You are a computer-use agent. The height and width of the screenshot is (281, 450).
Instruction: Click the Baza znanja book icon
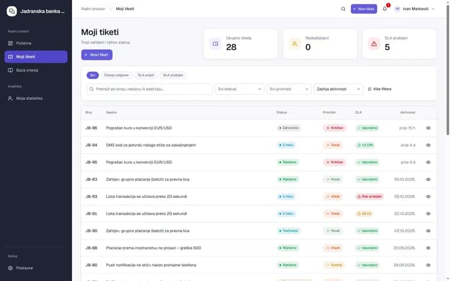coord(11,70)
